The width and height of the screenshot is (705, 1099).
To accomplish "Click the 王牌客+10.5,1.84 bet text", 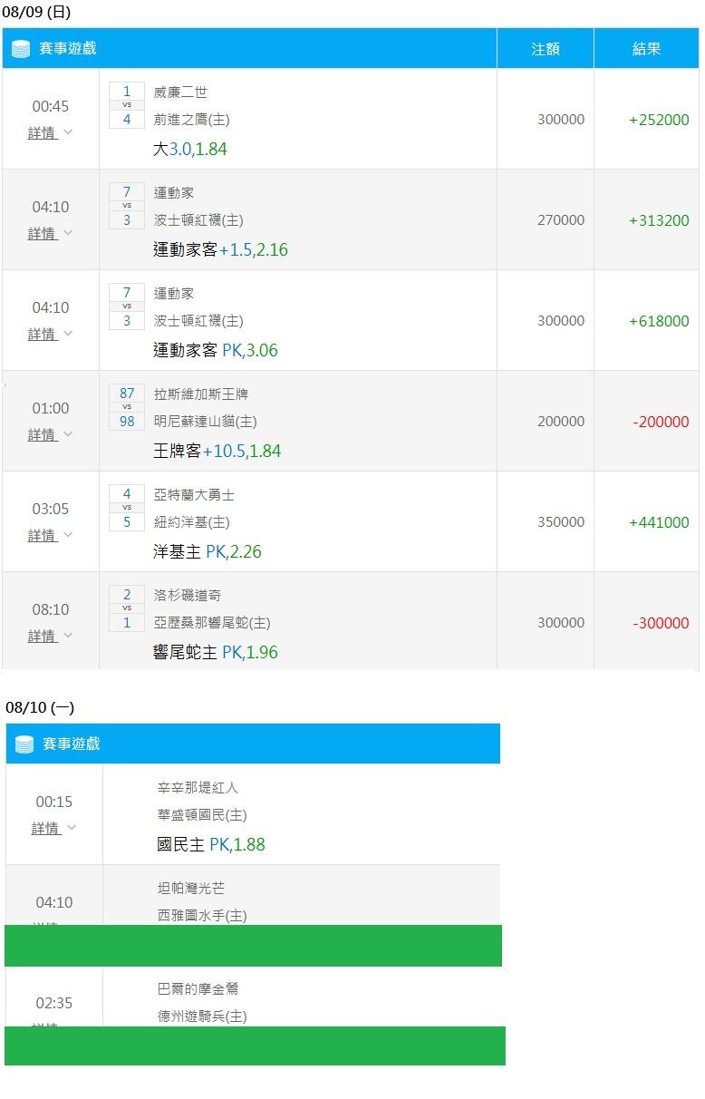I will pyautogui.click(x=217, y=452).
